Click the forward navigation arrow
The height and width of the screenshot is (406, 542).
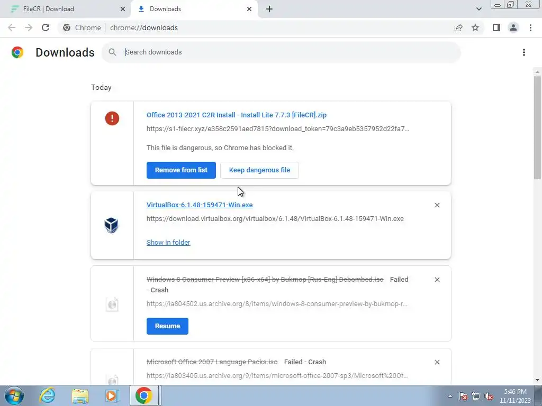[x=29, y=27]
